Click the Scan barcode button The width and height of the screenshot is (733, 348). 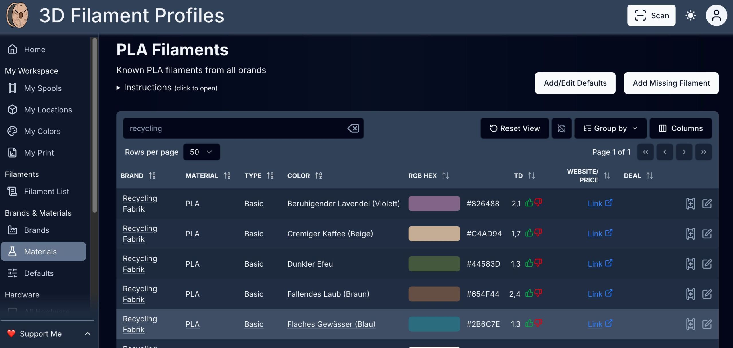[651, 15]
